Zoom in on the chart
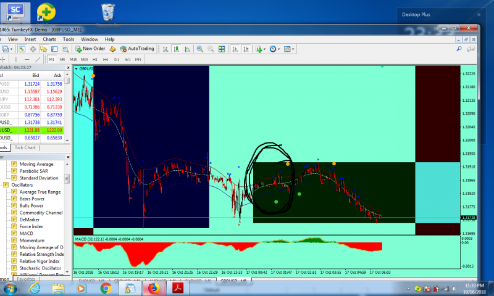 [199, 49]
